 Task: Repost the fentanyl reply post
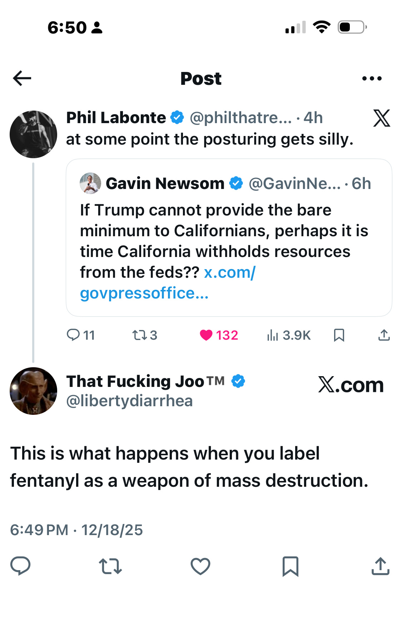pyautogui.click(x=110, y=566)
